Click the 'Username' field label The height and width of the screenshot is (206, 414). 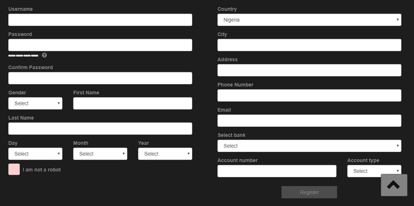21,9
